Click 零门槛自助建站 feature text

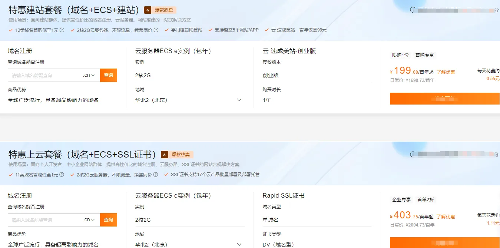[x=186, y=30]
